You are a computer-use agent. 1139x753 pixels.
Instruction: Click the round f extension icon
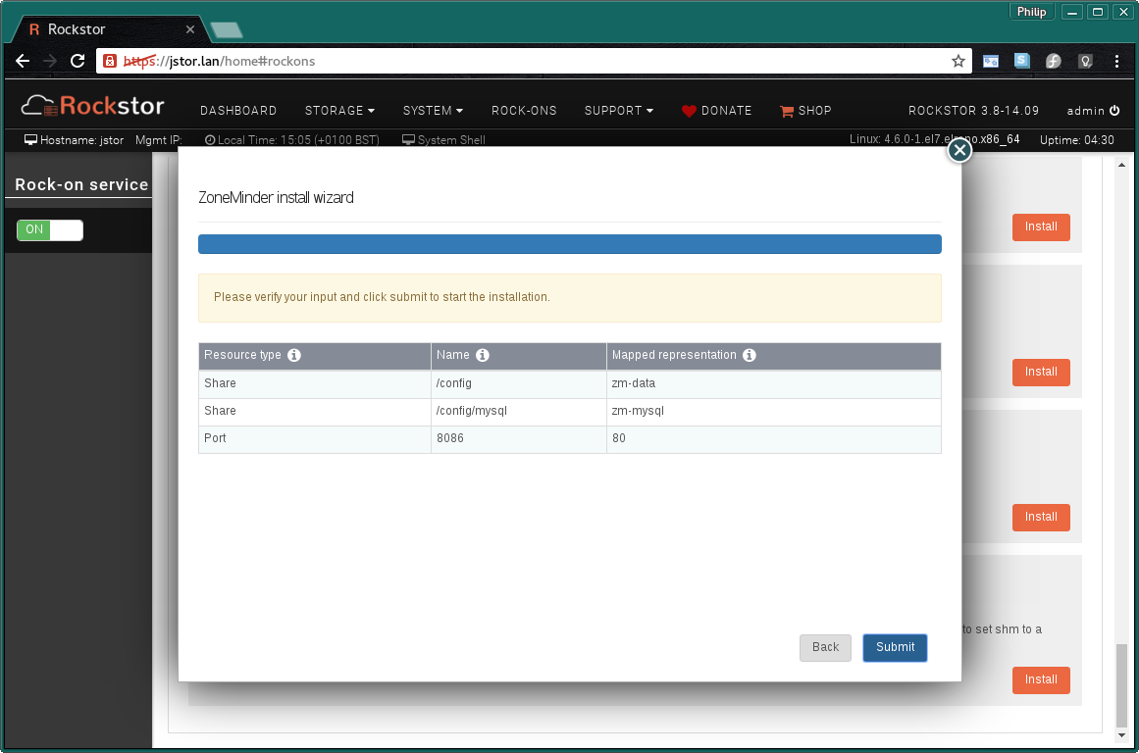coord(1054,61)
